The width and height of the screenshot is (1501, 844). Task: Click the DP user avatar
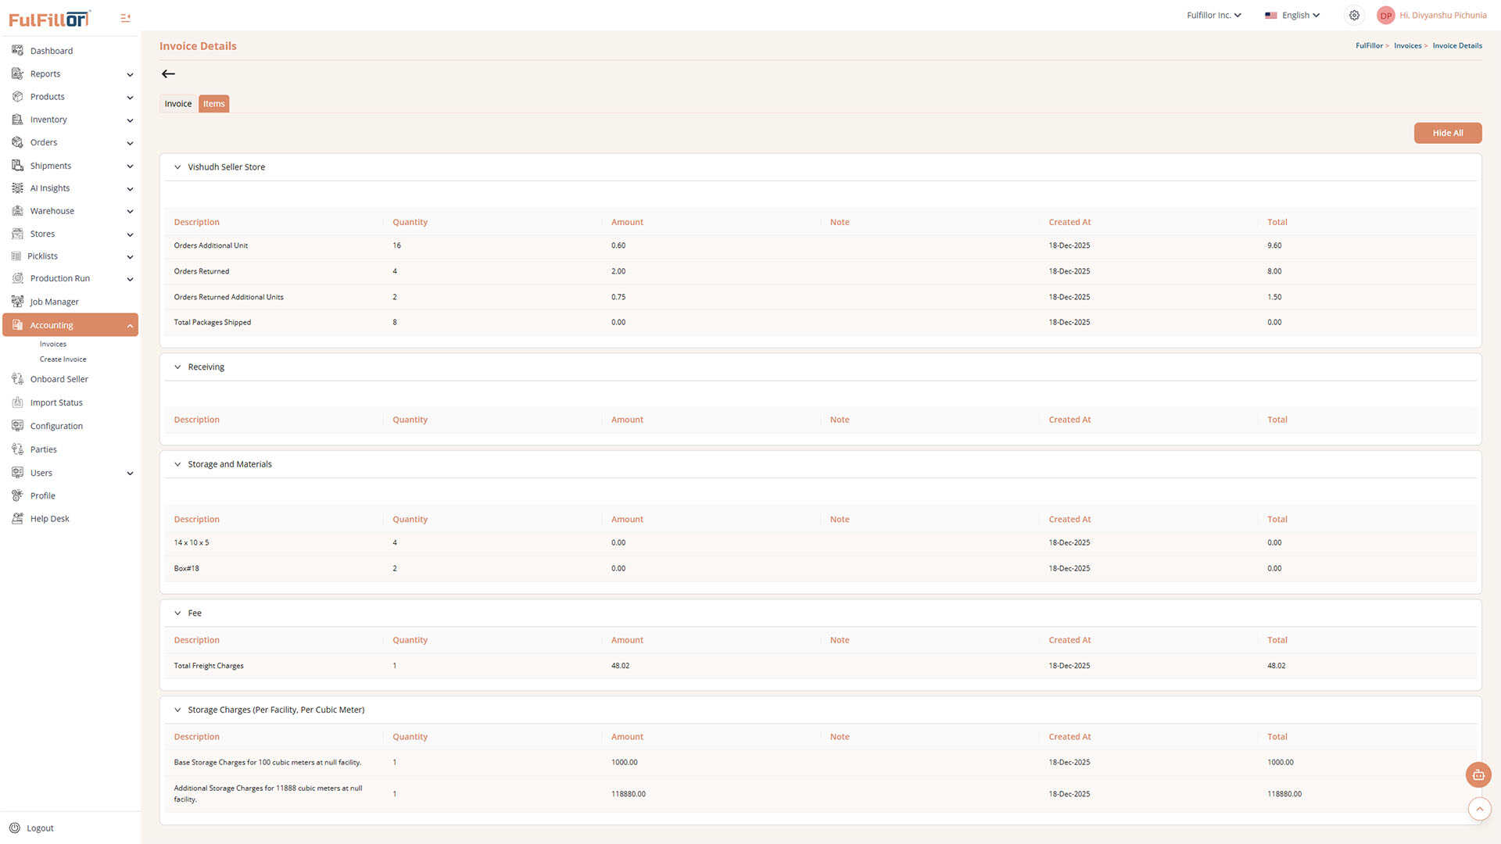point(1385,16)
